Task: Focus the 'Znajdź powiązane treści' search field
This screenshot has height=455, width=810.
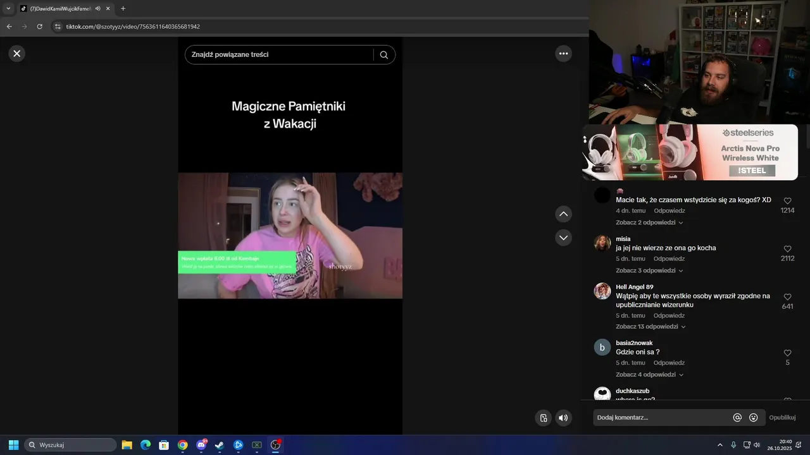Action: pos(279,55)
